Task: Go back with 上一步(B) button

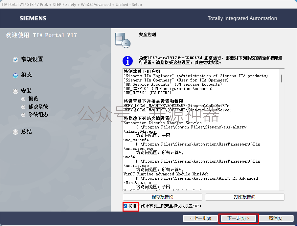Action: 201,218
